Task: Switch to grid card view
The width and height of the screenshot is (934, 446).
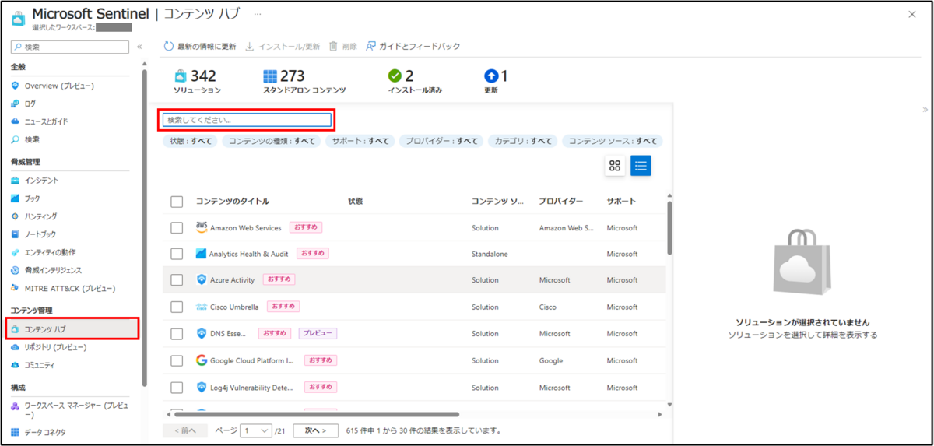Action: 615,165
